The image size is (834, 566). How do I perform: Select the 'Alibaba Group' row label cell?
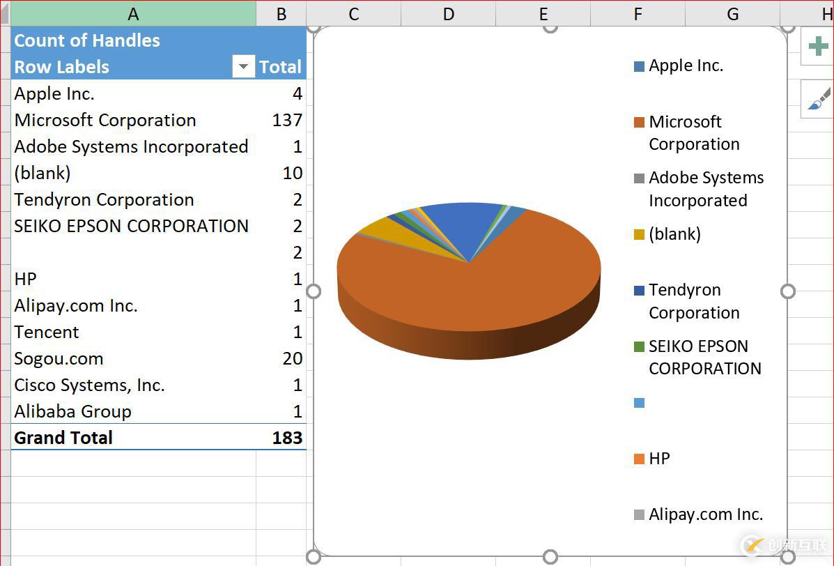click(133, 411)
